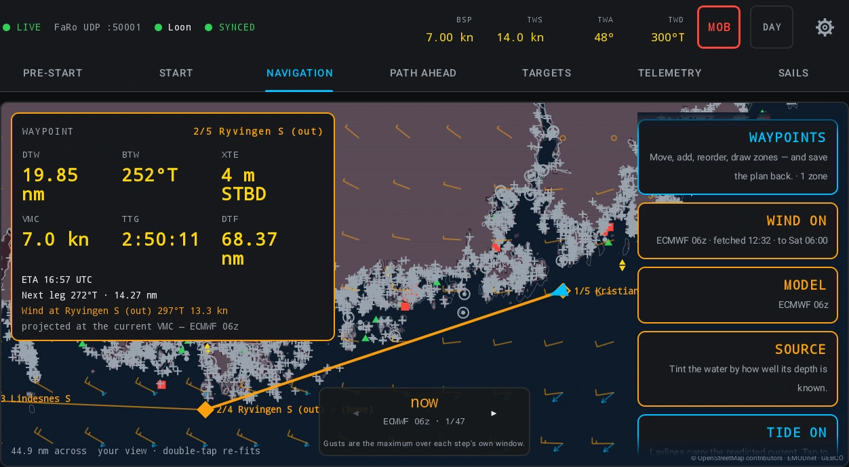Click the '44.9 nm across your view' hint
The height and width of the screenshot is (467, 849).
pyautogui.click(x=136, y=451)
